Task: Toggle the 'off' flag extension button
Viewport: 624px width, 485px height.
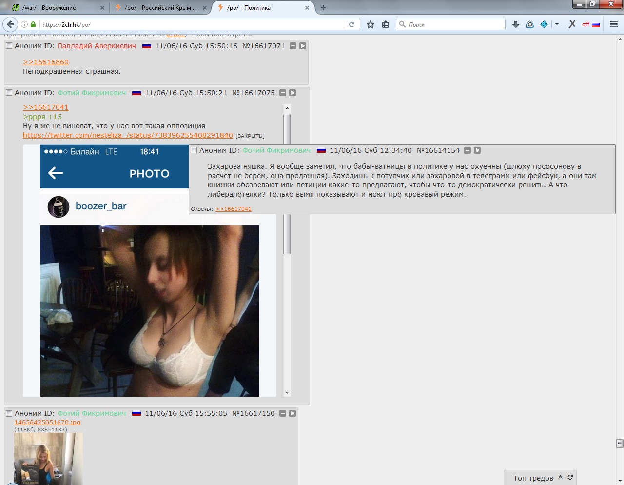Action: point(591,24)
